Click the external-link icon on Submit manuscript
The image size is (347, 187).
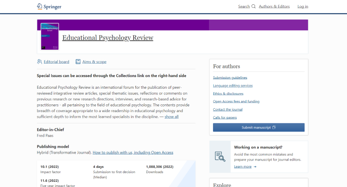(x=274, y=127)
